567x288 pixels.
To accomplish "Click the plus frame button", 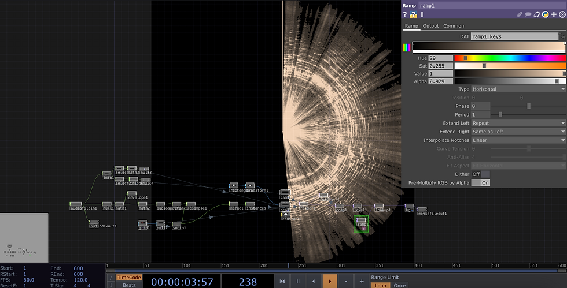I will tap(361, 281).
